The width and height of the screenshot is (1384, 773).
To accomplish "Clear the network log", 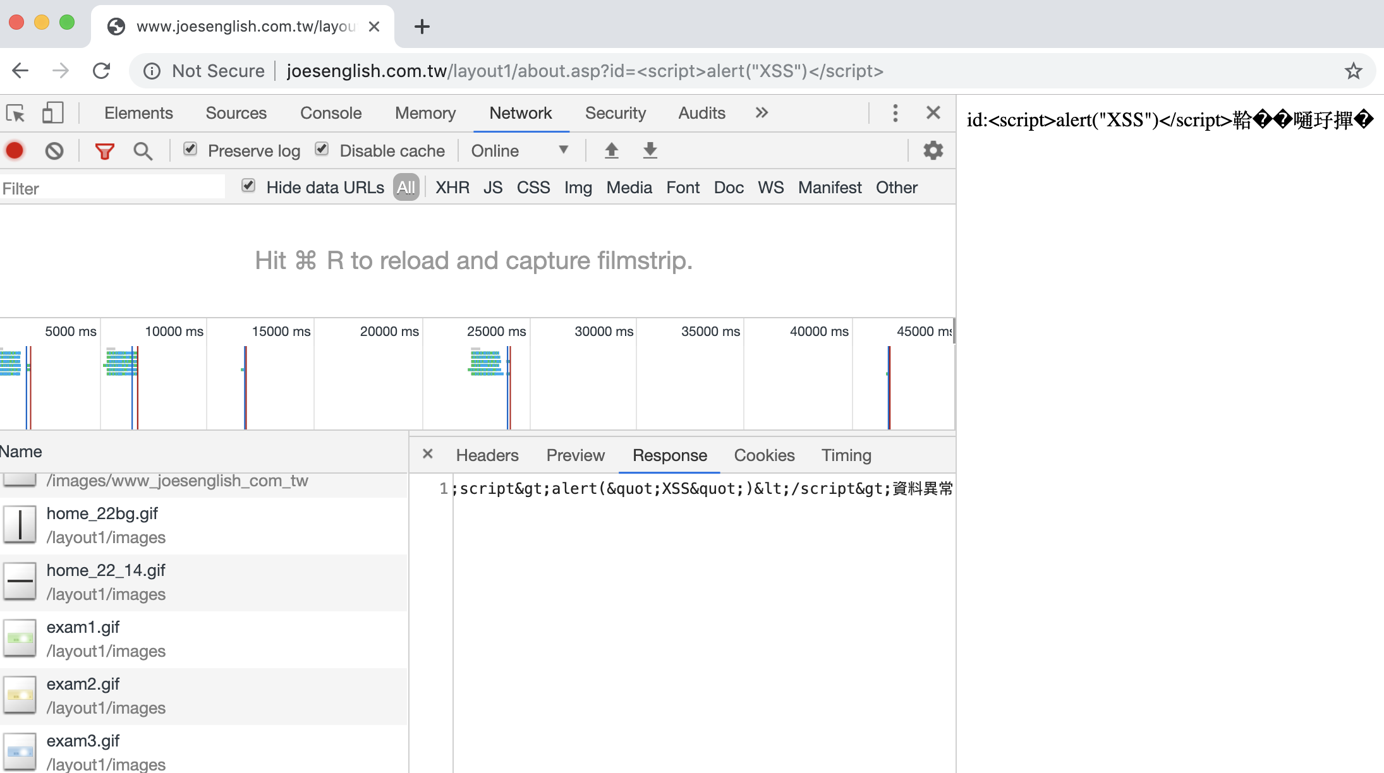I will pos(54,151).
